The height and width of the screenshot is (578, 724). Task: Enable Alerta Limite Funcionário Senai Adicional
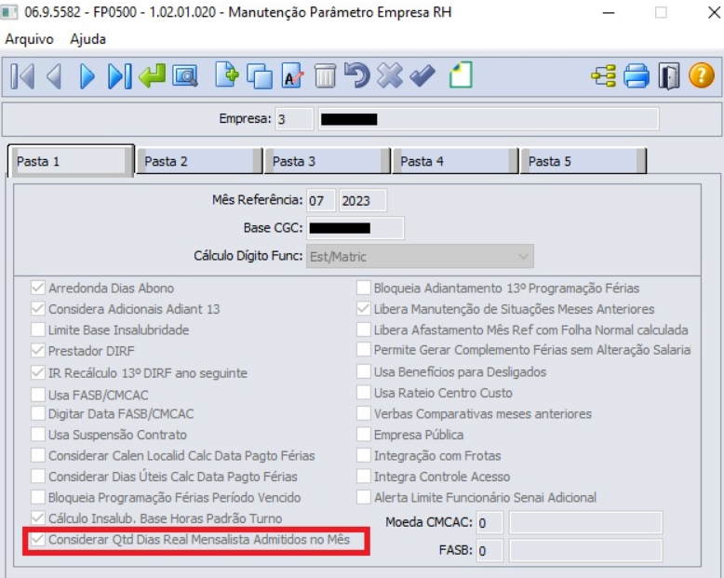(x=363, y=497)
